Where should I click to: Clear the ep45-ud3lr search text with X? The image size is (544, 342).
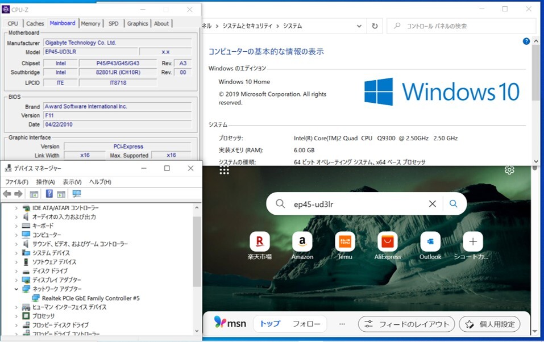(432, 204)
